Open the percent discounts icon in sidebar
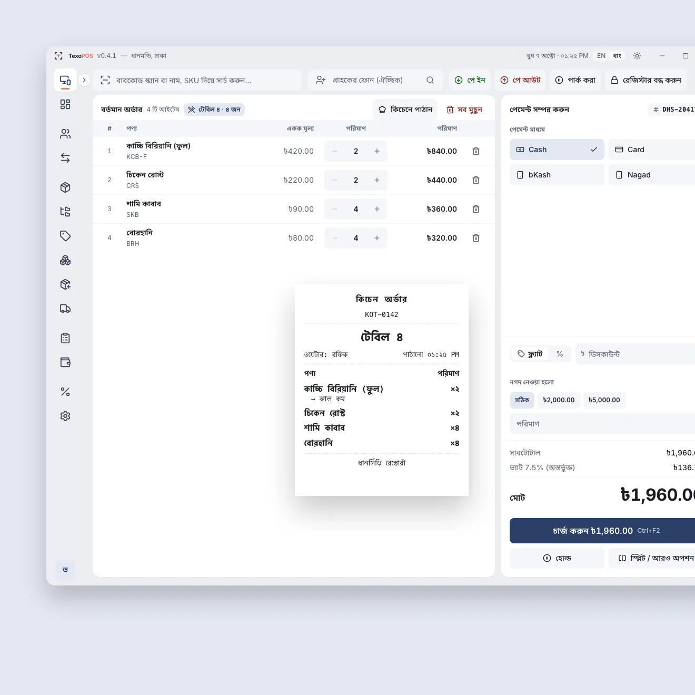The height and width of the screenshot is (695, 695). pyautogui.click(x=65, y=392)
